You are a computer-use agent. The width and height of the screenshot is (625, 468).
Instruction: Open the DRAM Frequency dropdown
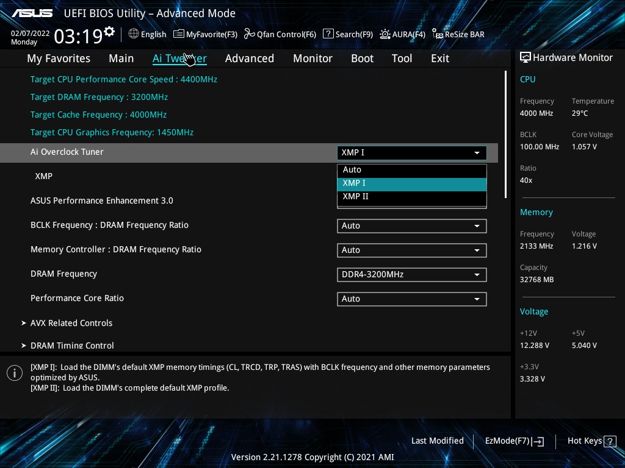(x=412, y=275)
